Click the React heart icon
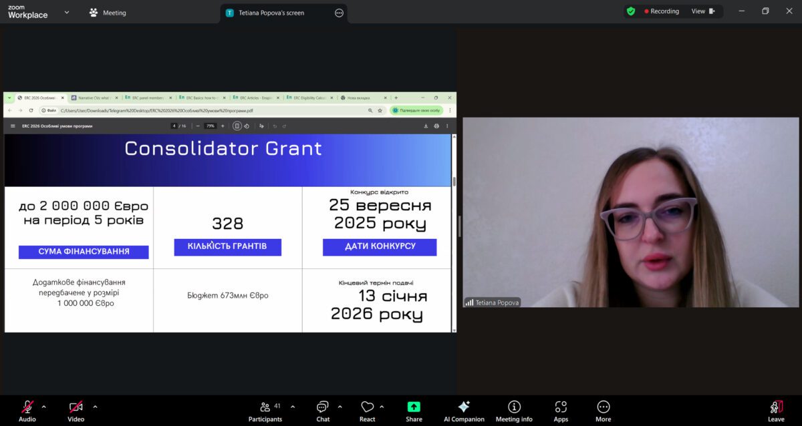Viewport: 802px width, 426px height. pyautogui.click(x=367, y=411)
